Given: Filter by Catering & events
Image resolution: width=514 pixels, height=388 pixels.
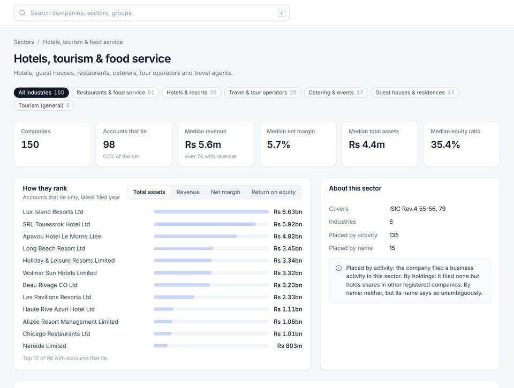Looking at the screenshot, I should (336, 93).
